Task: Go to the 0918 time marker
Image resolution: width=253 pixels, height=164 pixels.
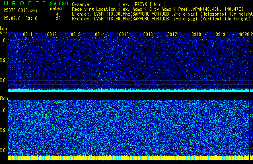Action: tap(196, 34)
